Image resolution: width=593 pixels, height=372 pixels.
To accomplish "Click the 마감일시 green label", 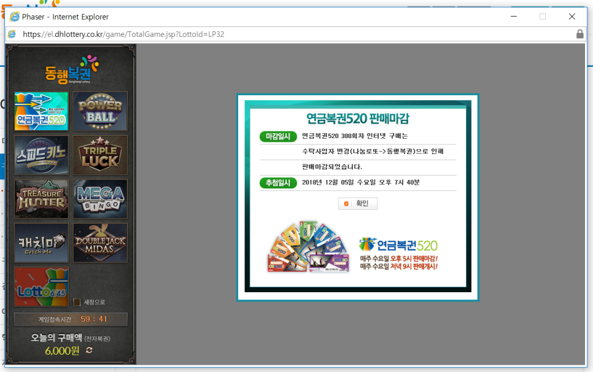I will pos(278,136).
